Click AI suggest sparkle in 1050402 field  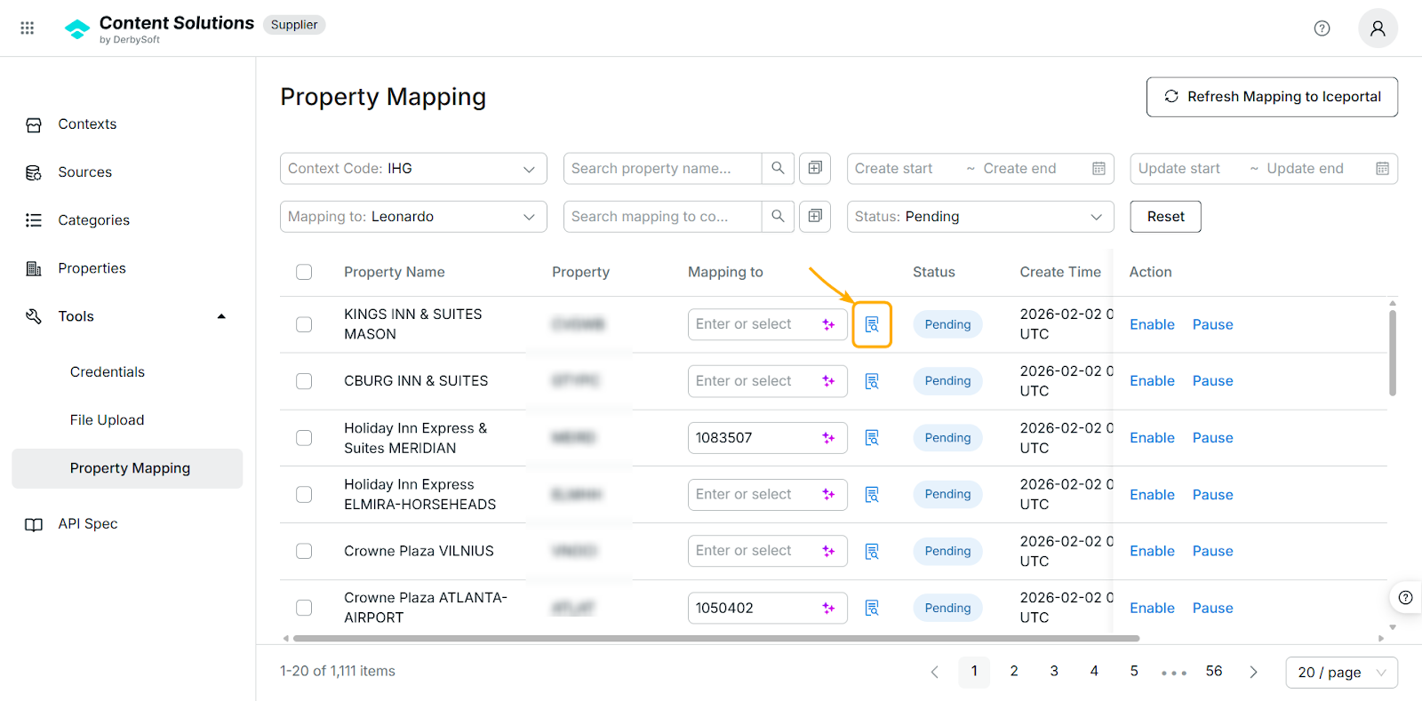tap(828, 608)
